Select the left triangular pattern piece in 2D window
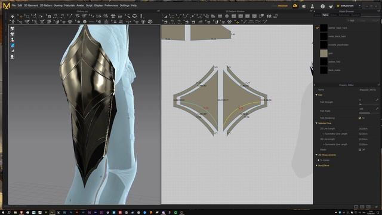Screen dimensions: 382x215 click(x=201, y=100)
